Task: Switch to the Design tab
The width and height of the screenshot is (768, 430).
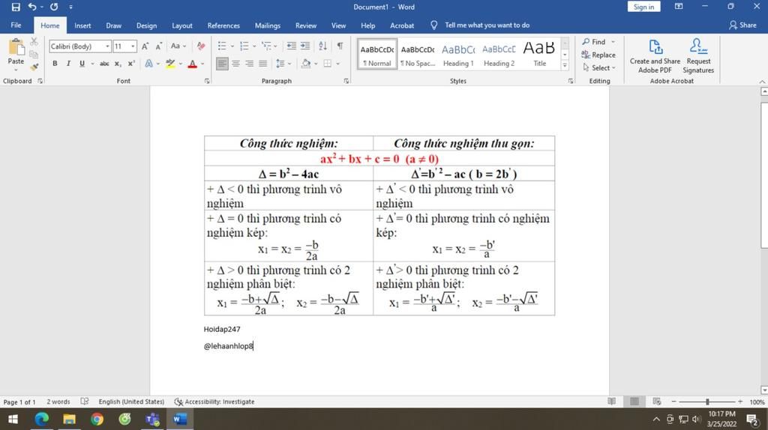Action: 146,25
